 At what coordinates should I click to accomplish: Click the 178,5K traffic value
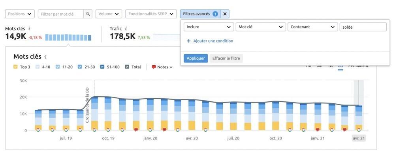(x=123, y=37)
